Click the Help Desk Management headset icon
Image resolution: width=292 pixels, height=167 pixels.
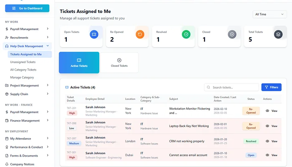(7, 46)
